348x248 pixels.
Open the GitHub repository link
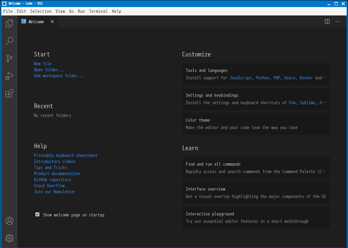(x=53, y=180)
